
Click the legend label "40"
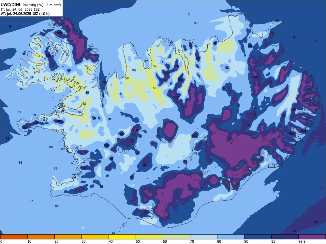111,241
